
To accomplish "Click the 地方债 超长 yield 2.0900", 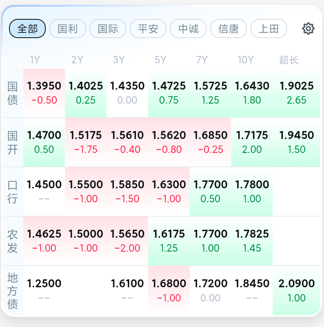I will click(297, 291).
